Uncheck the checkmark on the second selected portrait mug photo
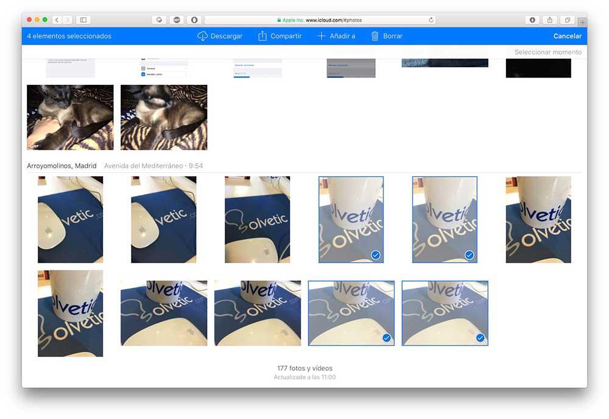Viewport: 609px width, 419px height. click(469, 255)
